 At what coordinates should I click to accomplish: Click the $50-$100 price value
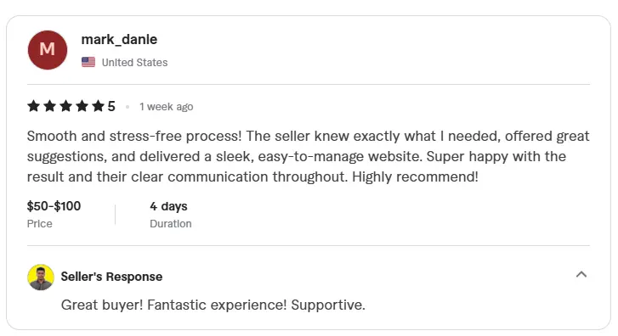54,206
